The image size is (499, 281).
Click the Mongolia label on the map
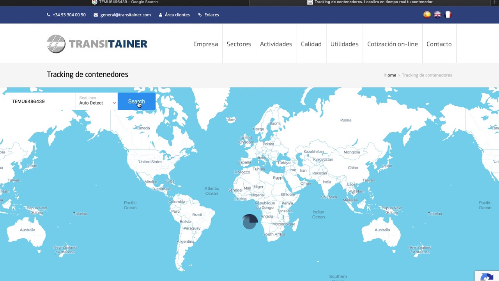352,152
